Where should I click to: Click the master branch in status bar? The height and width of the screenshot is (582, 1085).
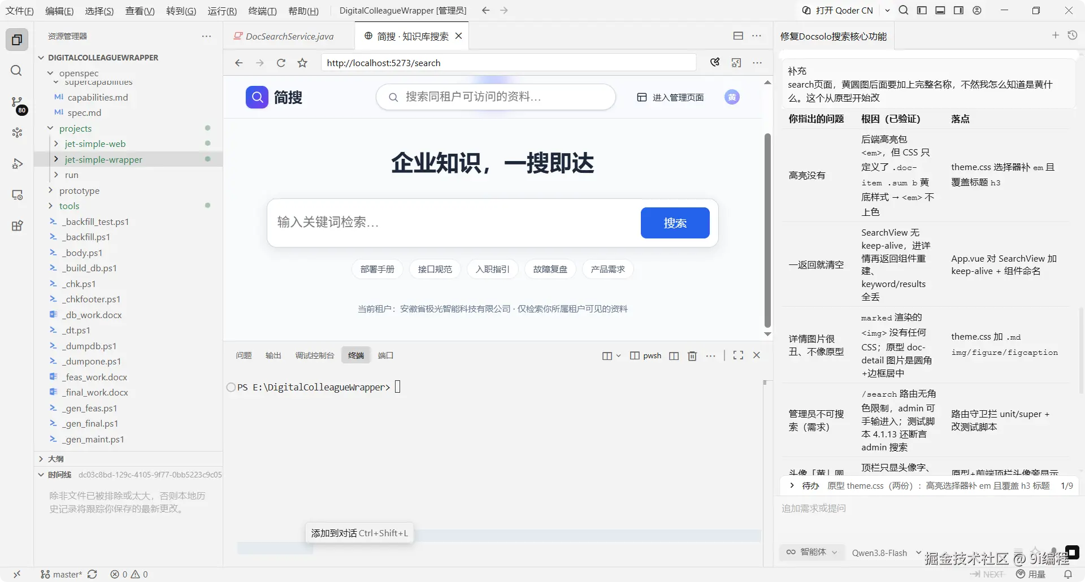coord(62,574)
